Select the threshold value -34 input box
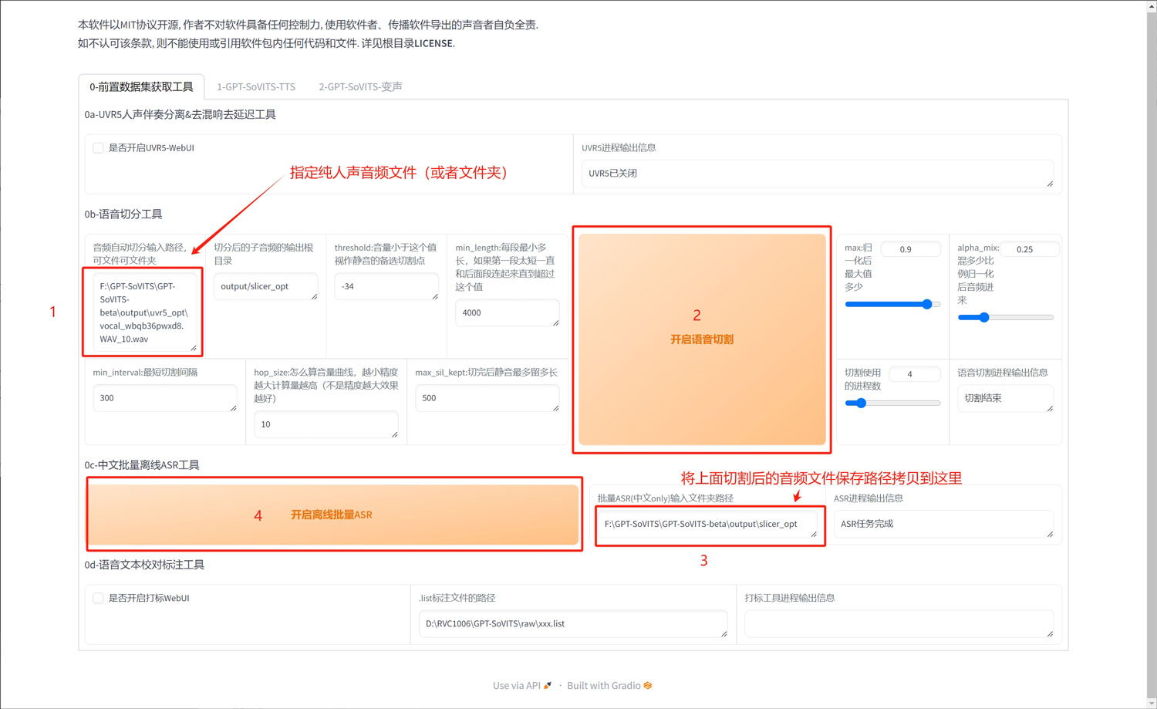1157x709 pixels. tap(386, 286)
